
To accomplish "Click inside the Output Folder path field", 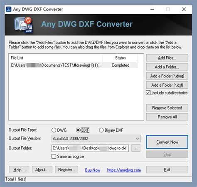I will [90, 148].
